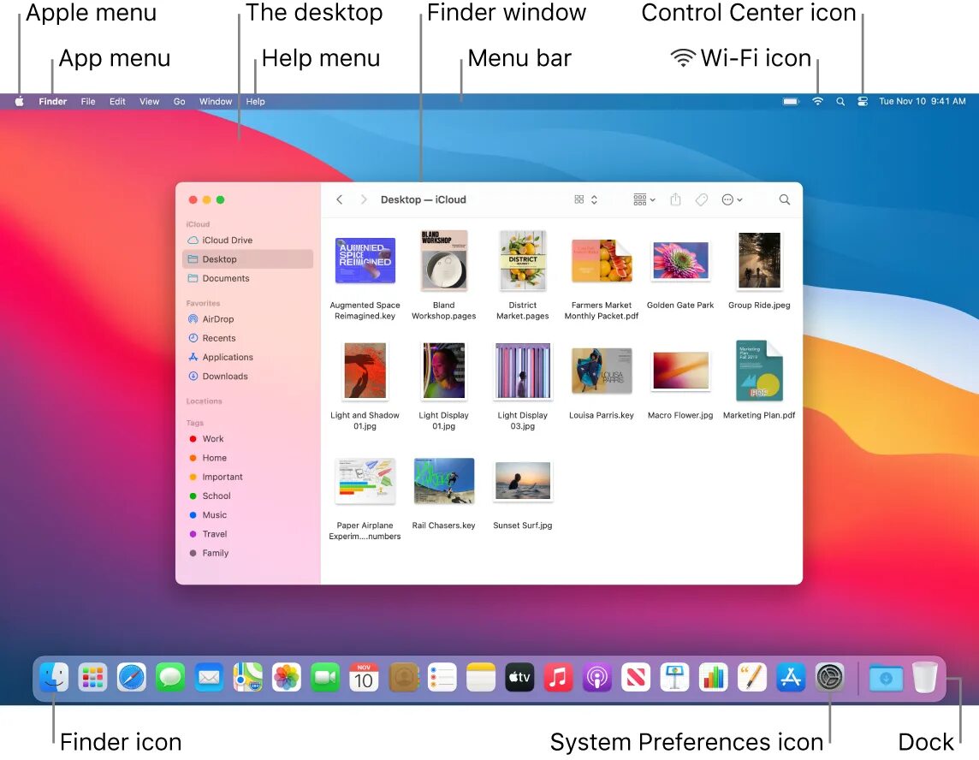979x760 pixels.
Task: Open Calendar showing Nov 10
Action: click(364, 677)
